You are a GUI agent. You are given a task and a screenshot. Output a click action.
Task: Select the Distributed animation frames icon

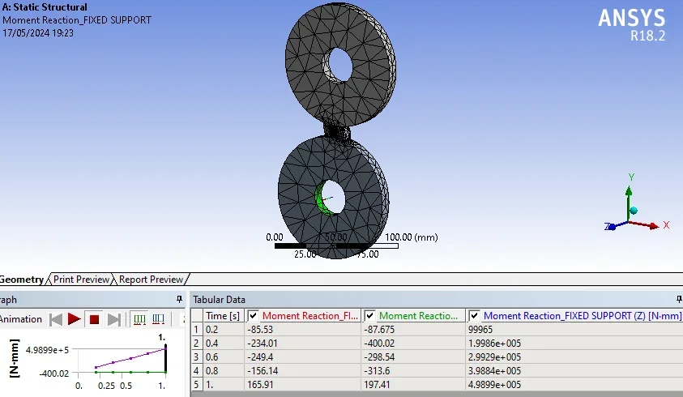(139, 319)
